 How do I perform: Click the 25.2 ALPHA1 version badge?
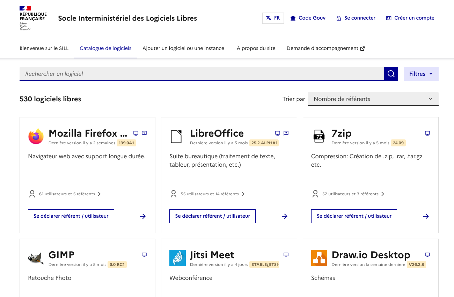[x=264, y=143]
